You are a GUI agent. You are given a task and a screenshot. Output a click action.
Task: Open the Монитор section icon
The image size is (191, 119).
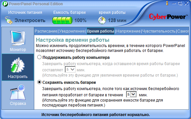pos(18,38)
